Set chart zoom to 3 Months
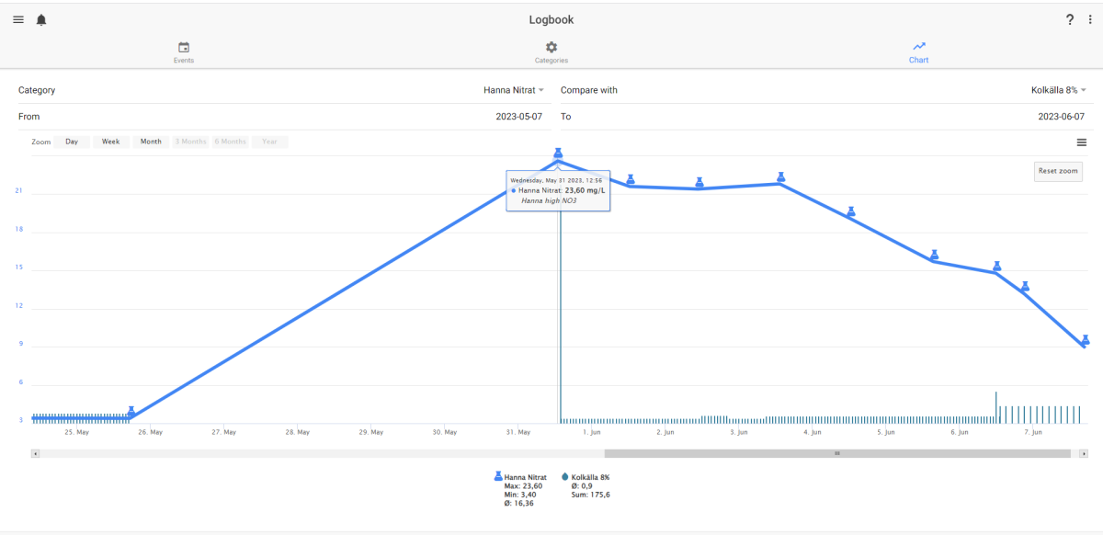Image resolution: width=1103 pixels, height=535 pixels. (x=190, y=142)
